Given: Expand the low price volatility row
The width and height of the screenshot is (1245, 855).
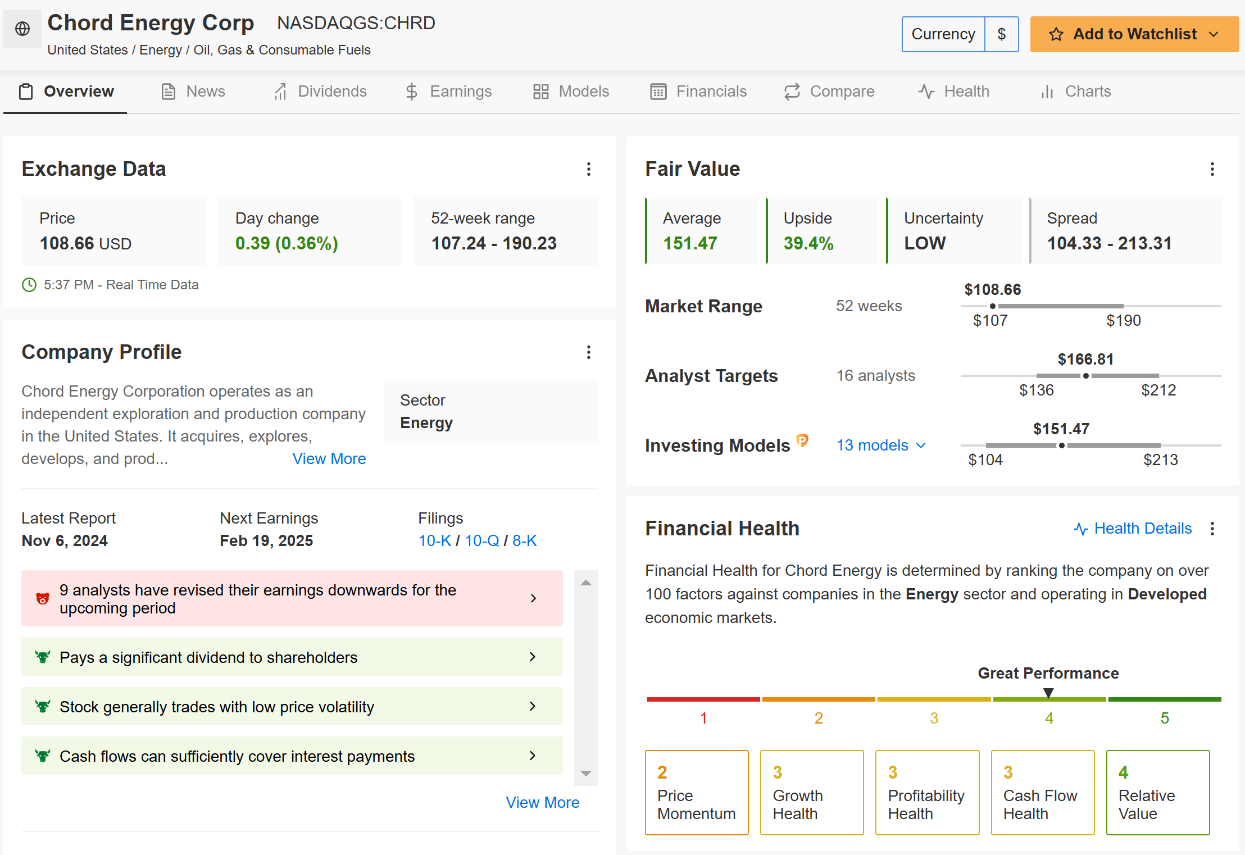Looking at the screenshot, I should click(292, 706).
